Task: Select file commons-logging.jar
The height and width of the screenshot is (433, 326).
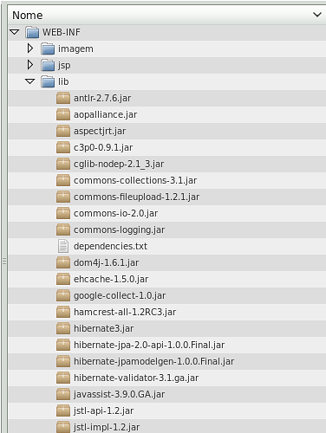Action: tap(119, 229)
